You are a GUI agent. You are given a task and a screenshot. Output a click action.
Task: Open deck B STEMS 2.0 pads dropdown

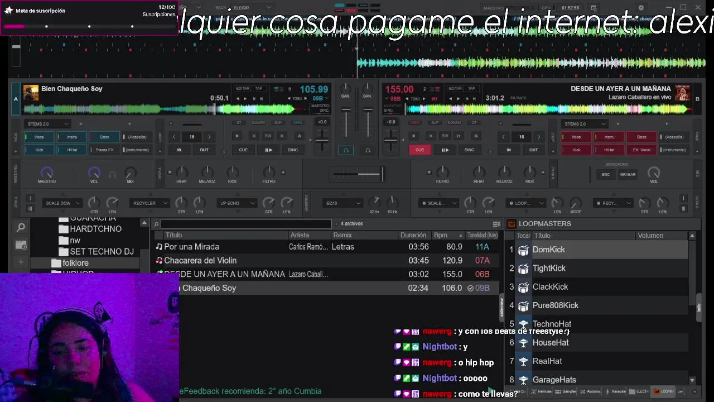click(x=584, y=124)
